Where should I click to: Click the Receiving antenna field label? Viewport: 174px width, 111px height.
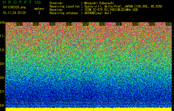pyautogui.click(x=64, y=13)
